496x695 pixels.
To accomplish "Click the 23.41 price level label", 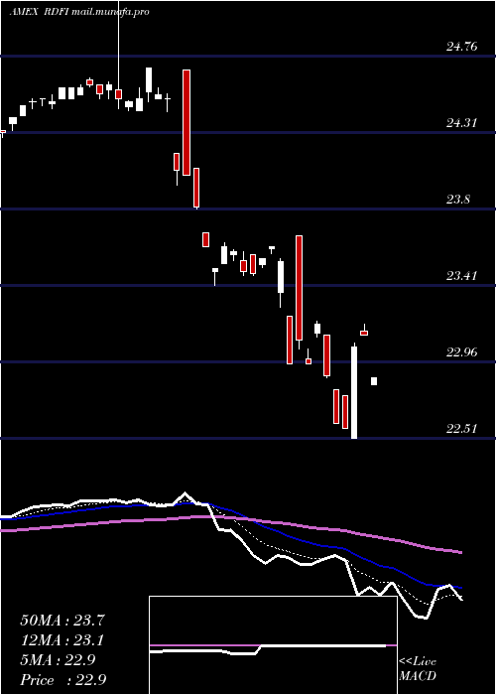I will point(461,276).
